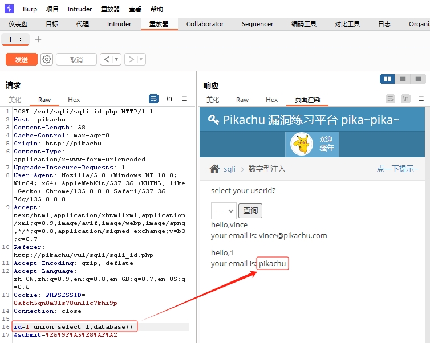Click the Pikachu avatar image
Image resolution: width=430 pixels, height=343 pixels.
[x=302, y=144]
